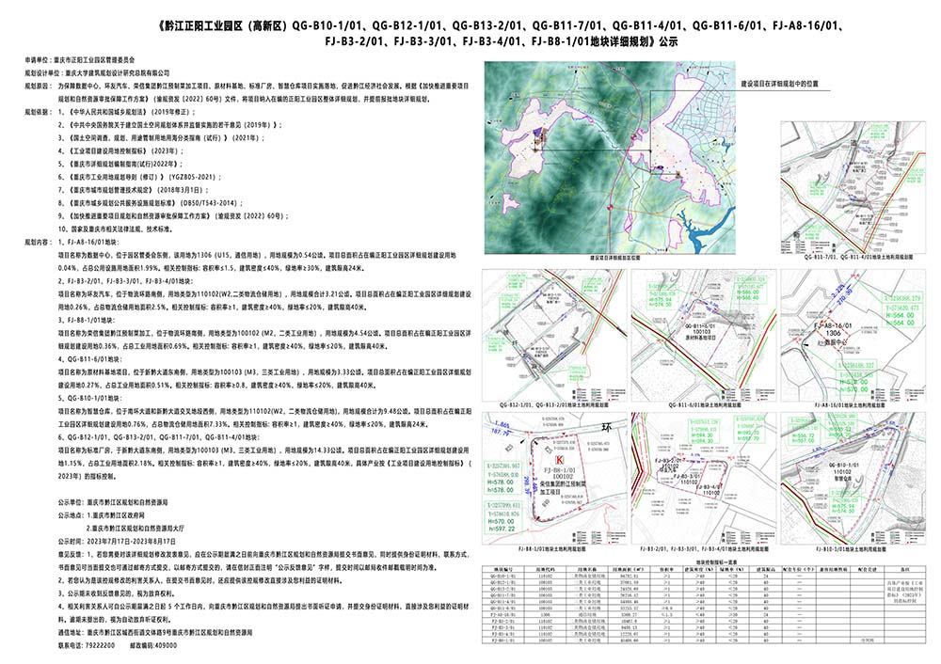Click the '数据中心' label in the FJ-A8-16/01 map

[x=836, y=342]
